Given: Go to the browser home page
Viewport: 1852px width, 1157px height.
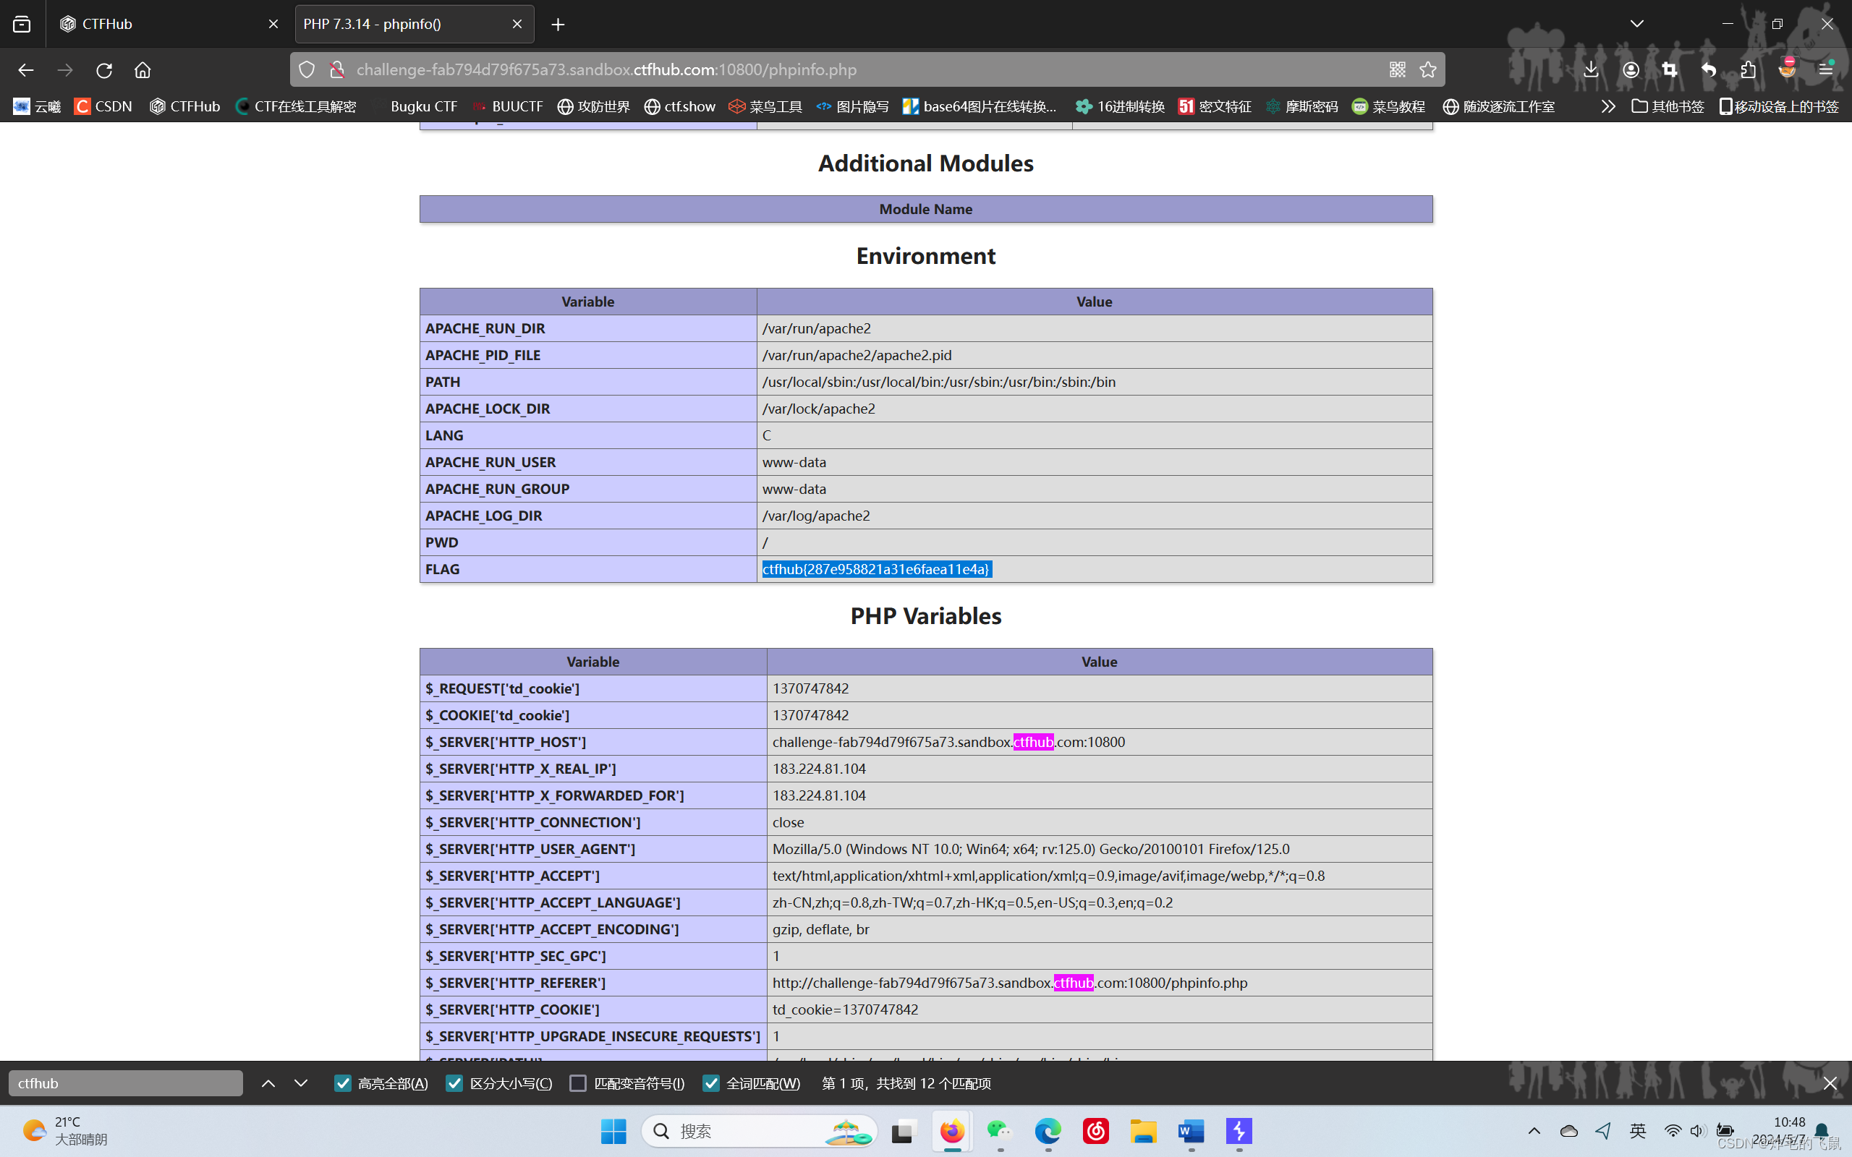Looking at the screenshot, I should point(143,69).
